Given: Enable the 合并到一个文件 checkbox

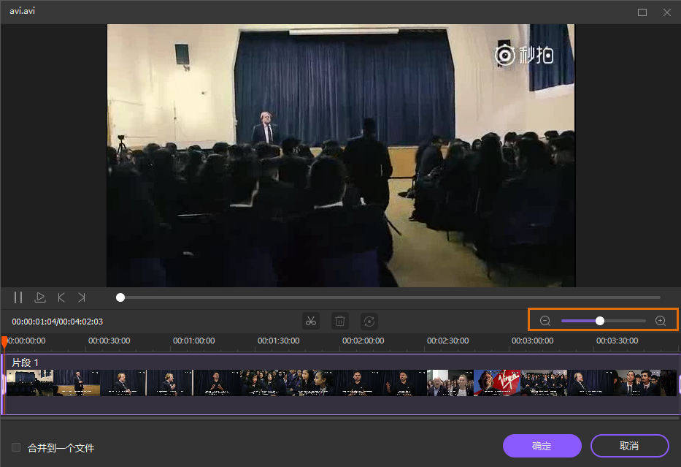Looking at the screenshot, I should 16,447.
